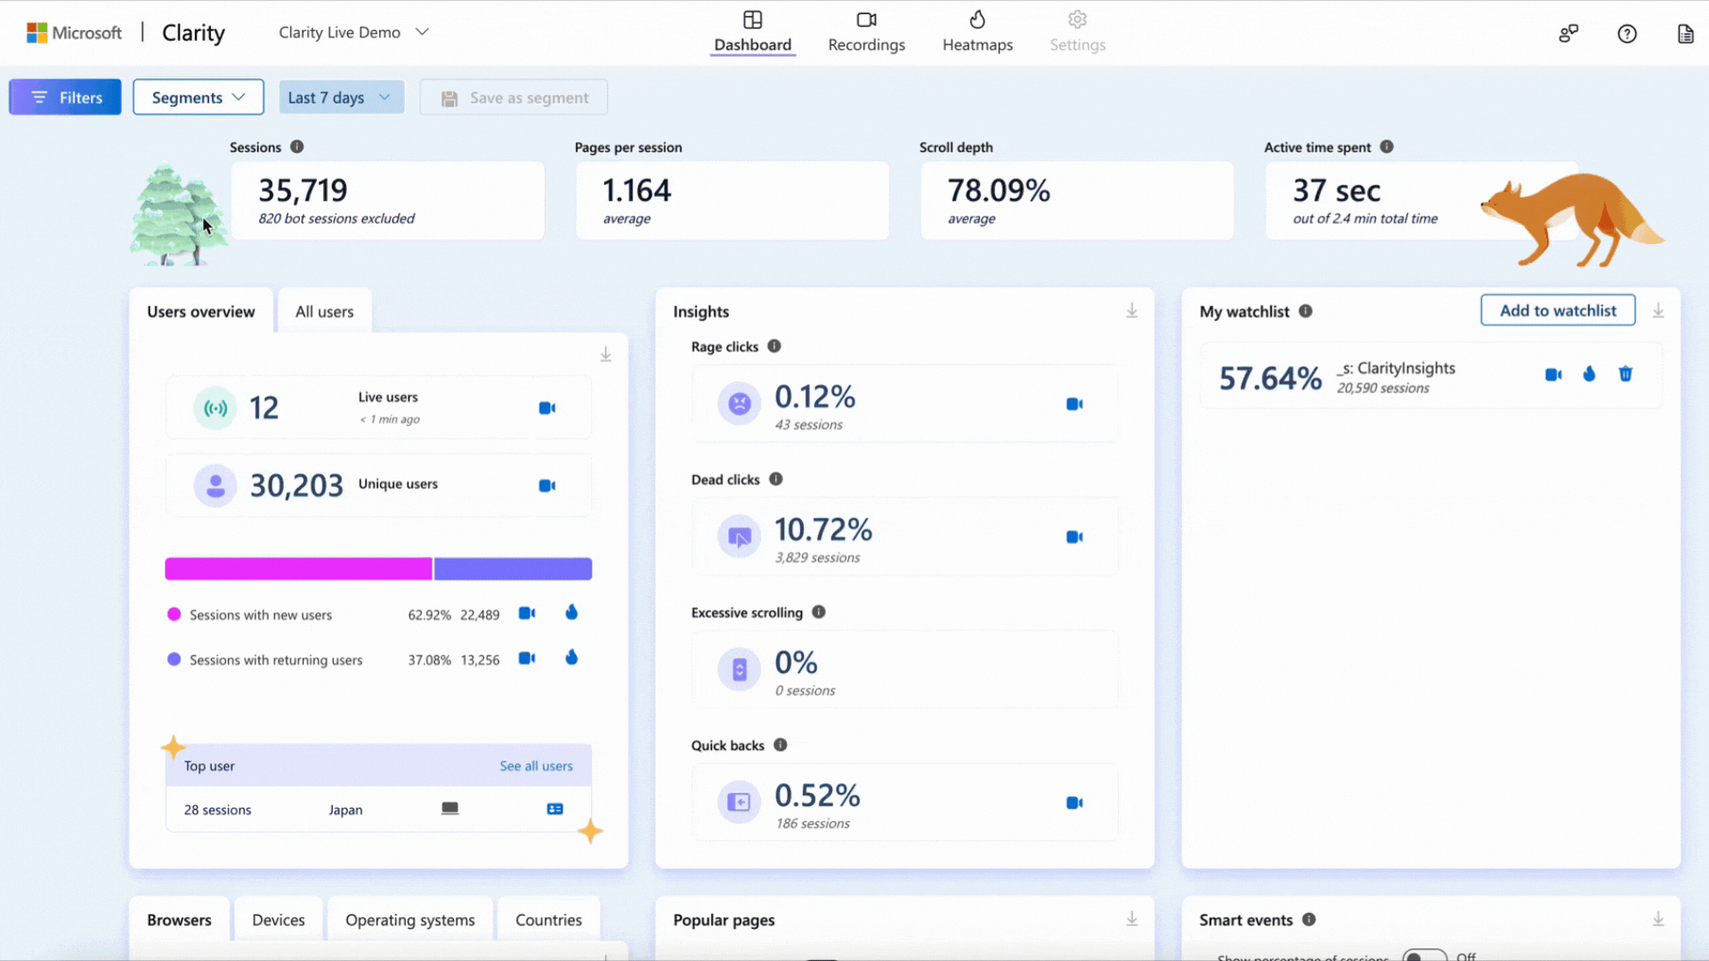Download Users overview card data
This screenshot has height=961, width=1709.
coord(605,354)
